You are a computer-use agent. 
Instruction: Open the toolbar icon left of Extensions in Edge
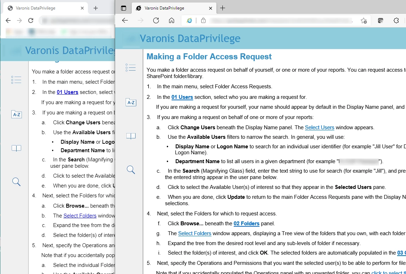[380, 20]
